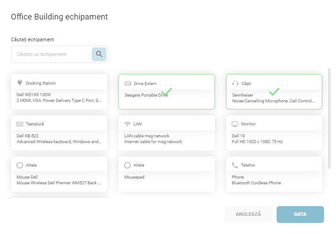Select the circle icon on Mouse Dell card

click(x=20, y=165)
